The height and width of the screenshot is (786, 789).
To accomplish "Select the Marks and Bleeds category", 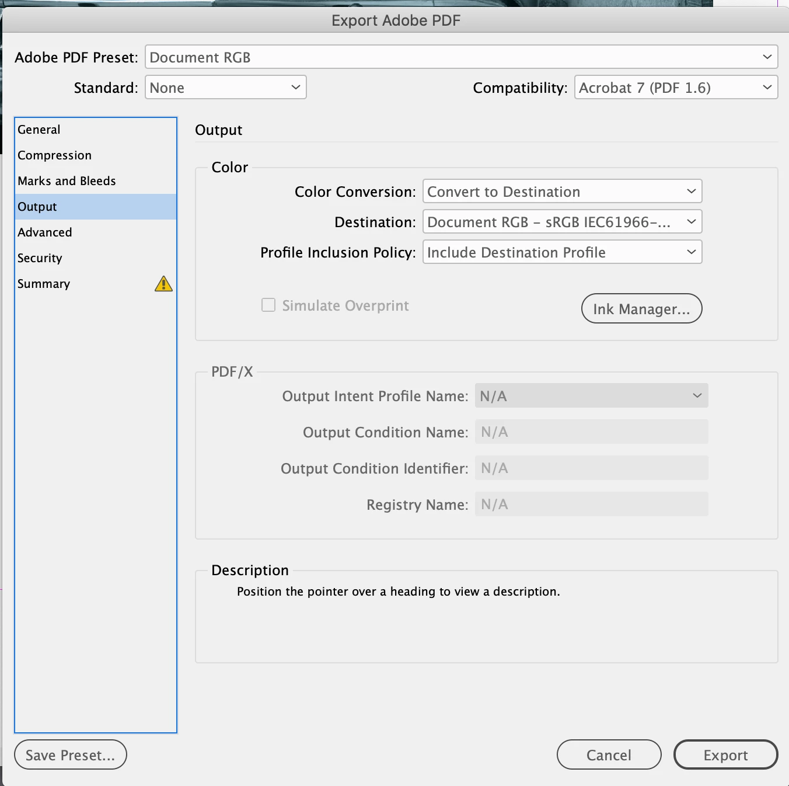I will tap(96, 181).
